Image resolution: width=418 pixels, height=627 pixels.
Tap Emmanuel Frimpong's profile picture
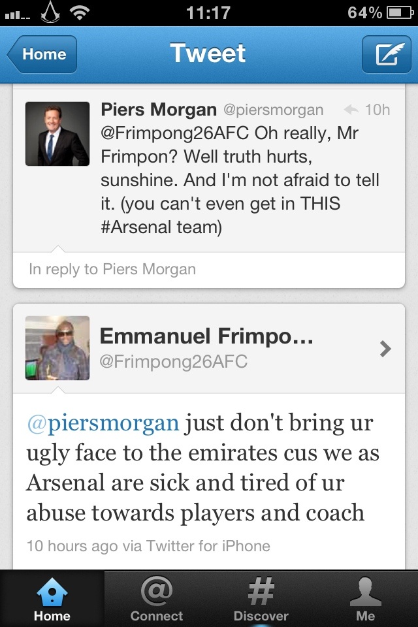point(57,348)
